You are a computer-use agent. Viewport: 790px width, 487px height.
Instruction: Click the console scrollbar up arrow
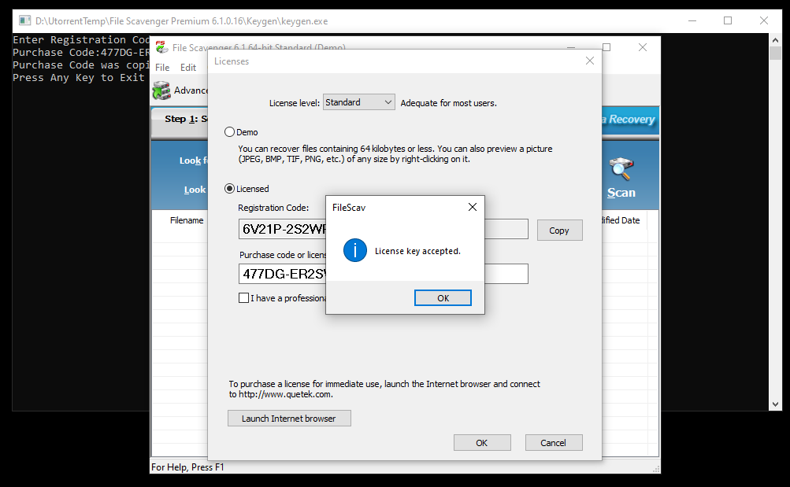click(775, 40)
